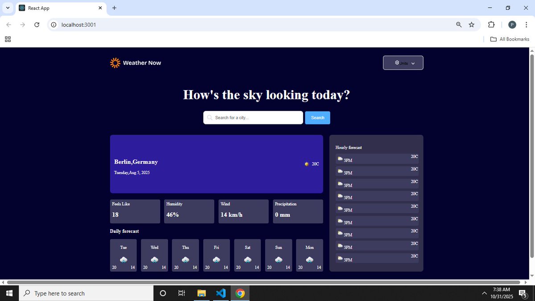
Task: Open the taskbar clock showing 7:38 AM
Action: point(502,293)
